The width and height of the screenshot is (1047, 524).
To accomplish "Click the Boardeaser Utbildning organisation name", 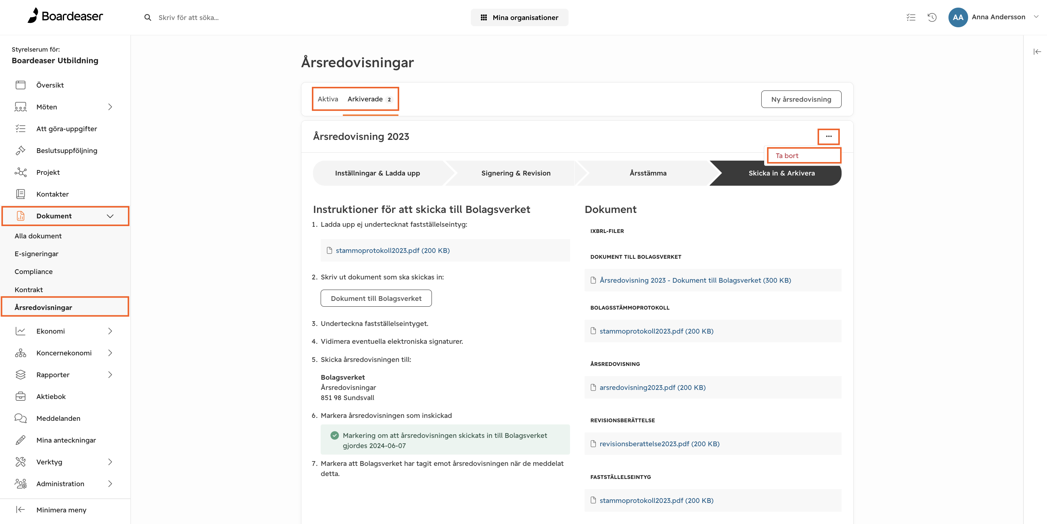I will [x=55, y=61].
